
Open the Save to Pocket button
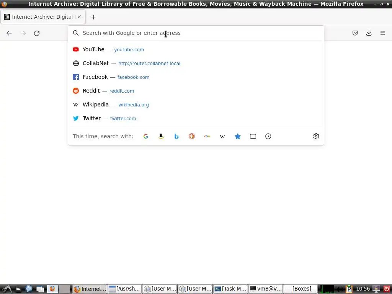click(x=355, y=33)
